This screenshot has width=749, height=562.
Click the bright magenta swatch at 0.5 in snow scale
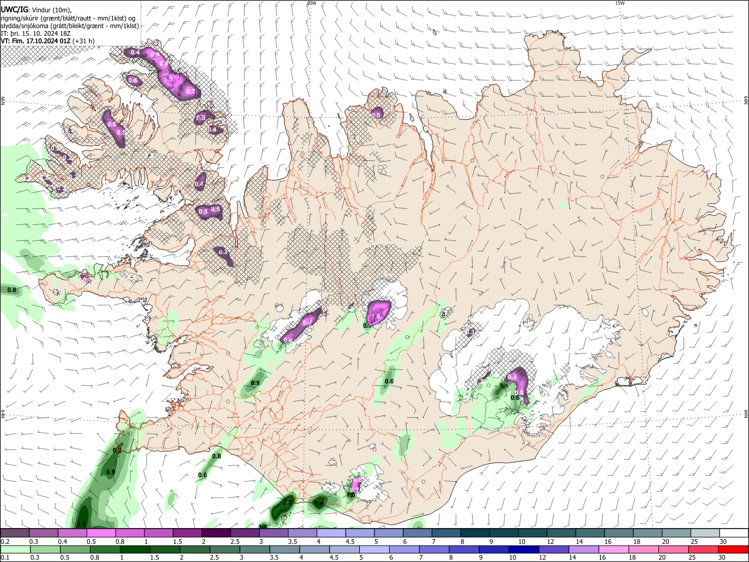(101, 533)
